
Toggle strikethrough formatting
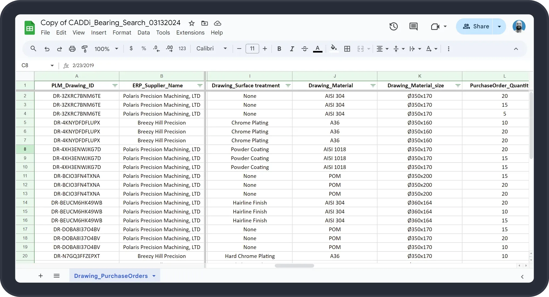click(x=305, y=49)
